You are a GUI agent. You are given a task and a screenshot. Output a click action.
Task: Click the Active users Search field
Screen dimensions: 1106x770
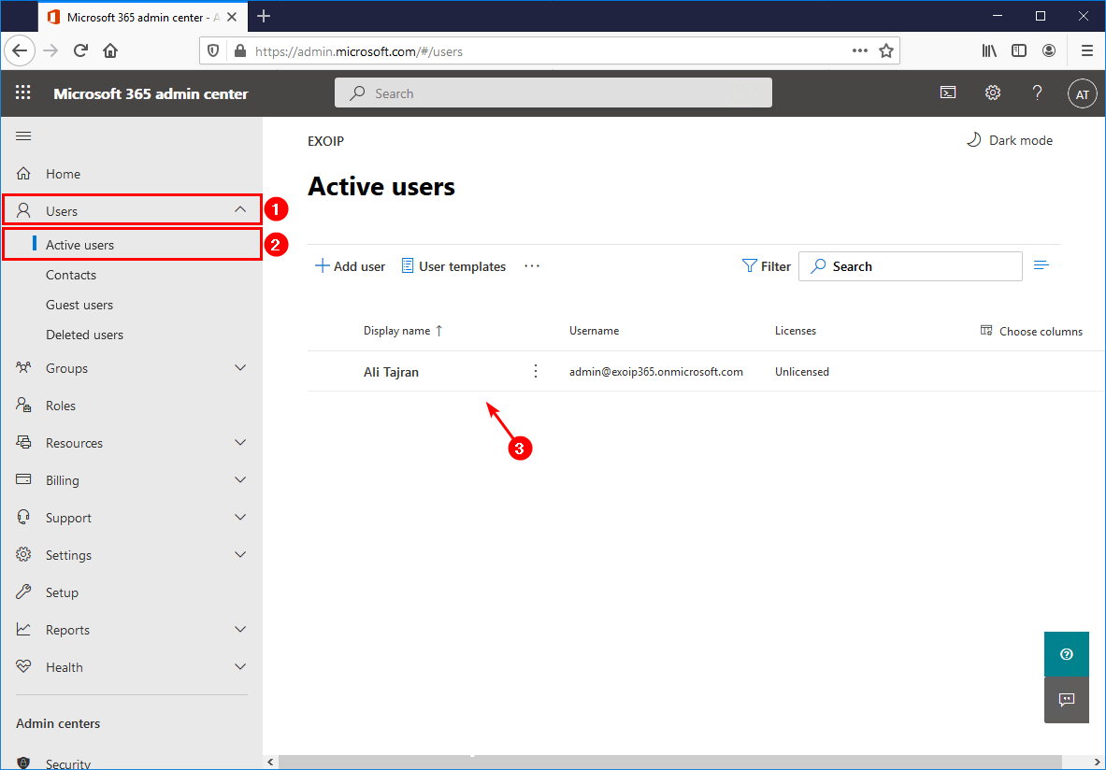coord(910,266)
